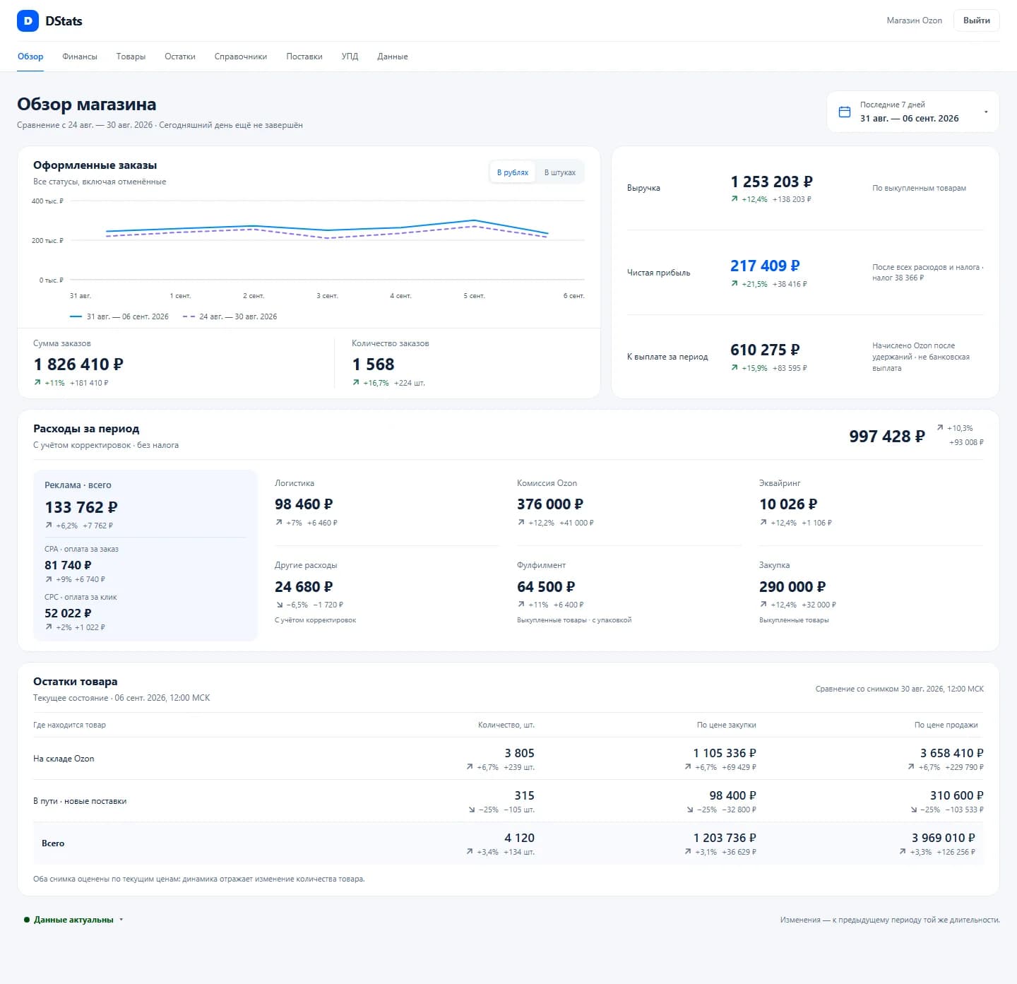Select the 'УПД' tab
This screenshot has height=984, width=1017.
point(350,57)
